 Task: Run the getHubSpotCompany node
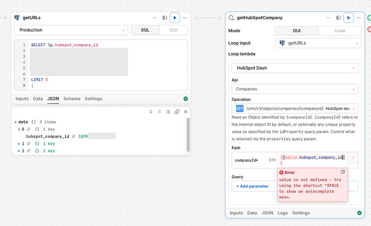point(348,17)
